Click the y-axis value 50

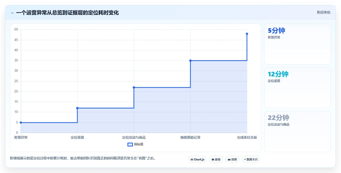16,29
